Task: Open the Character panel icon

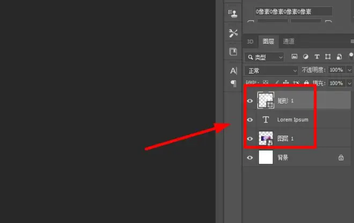Action: point(233,71)
